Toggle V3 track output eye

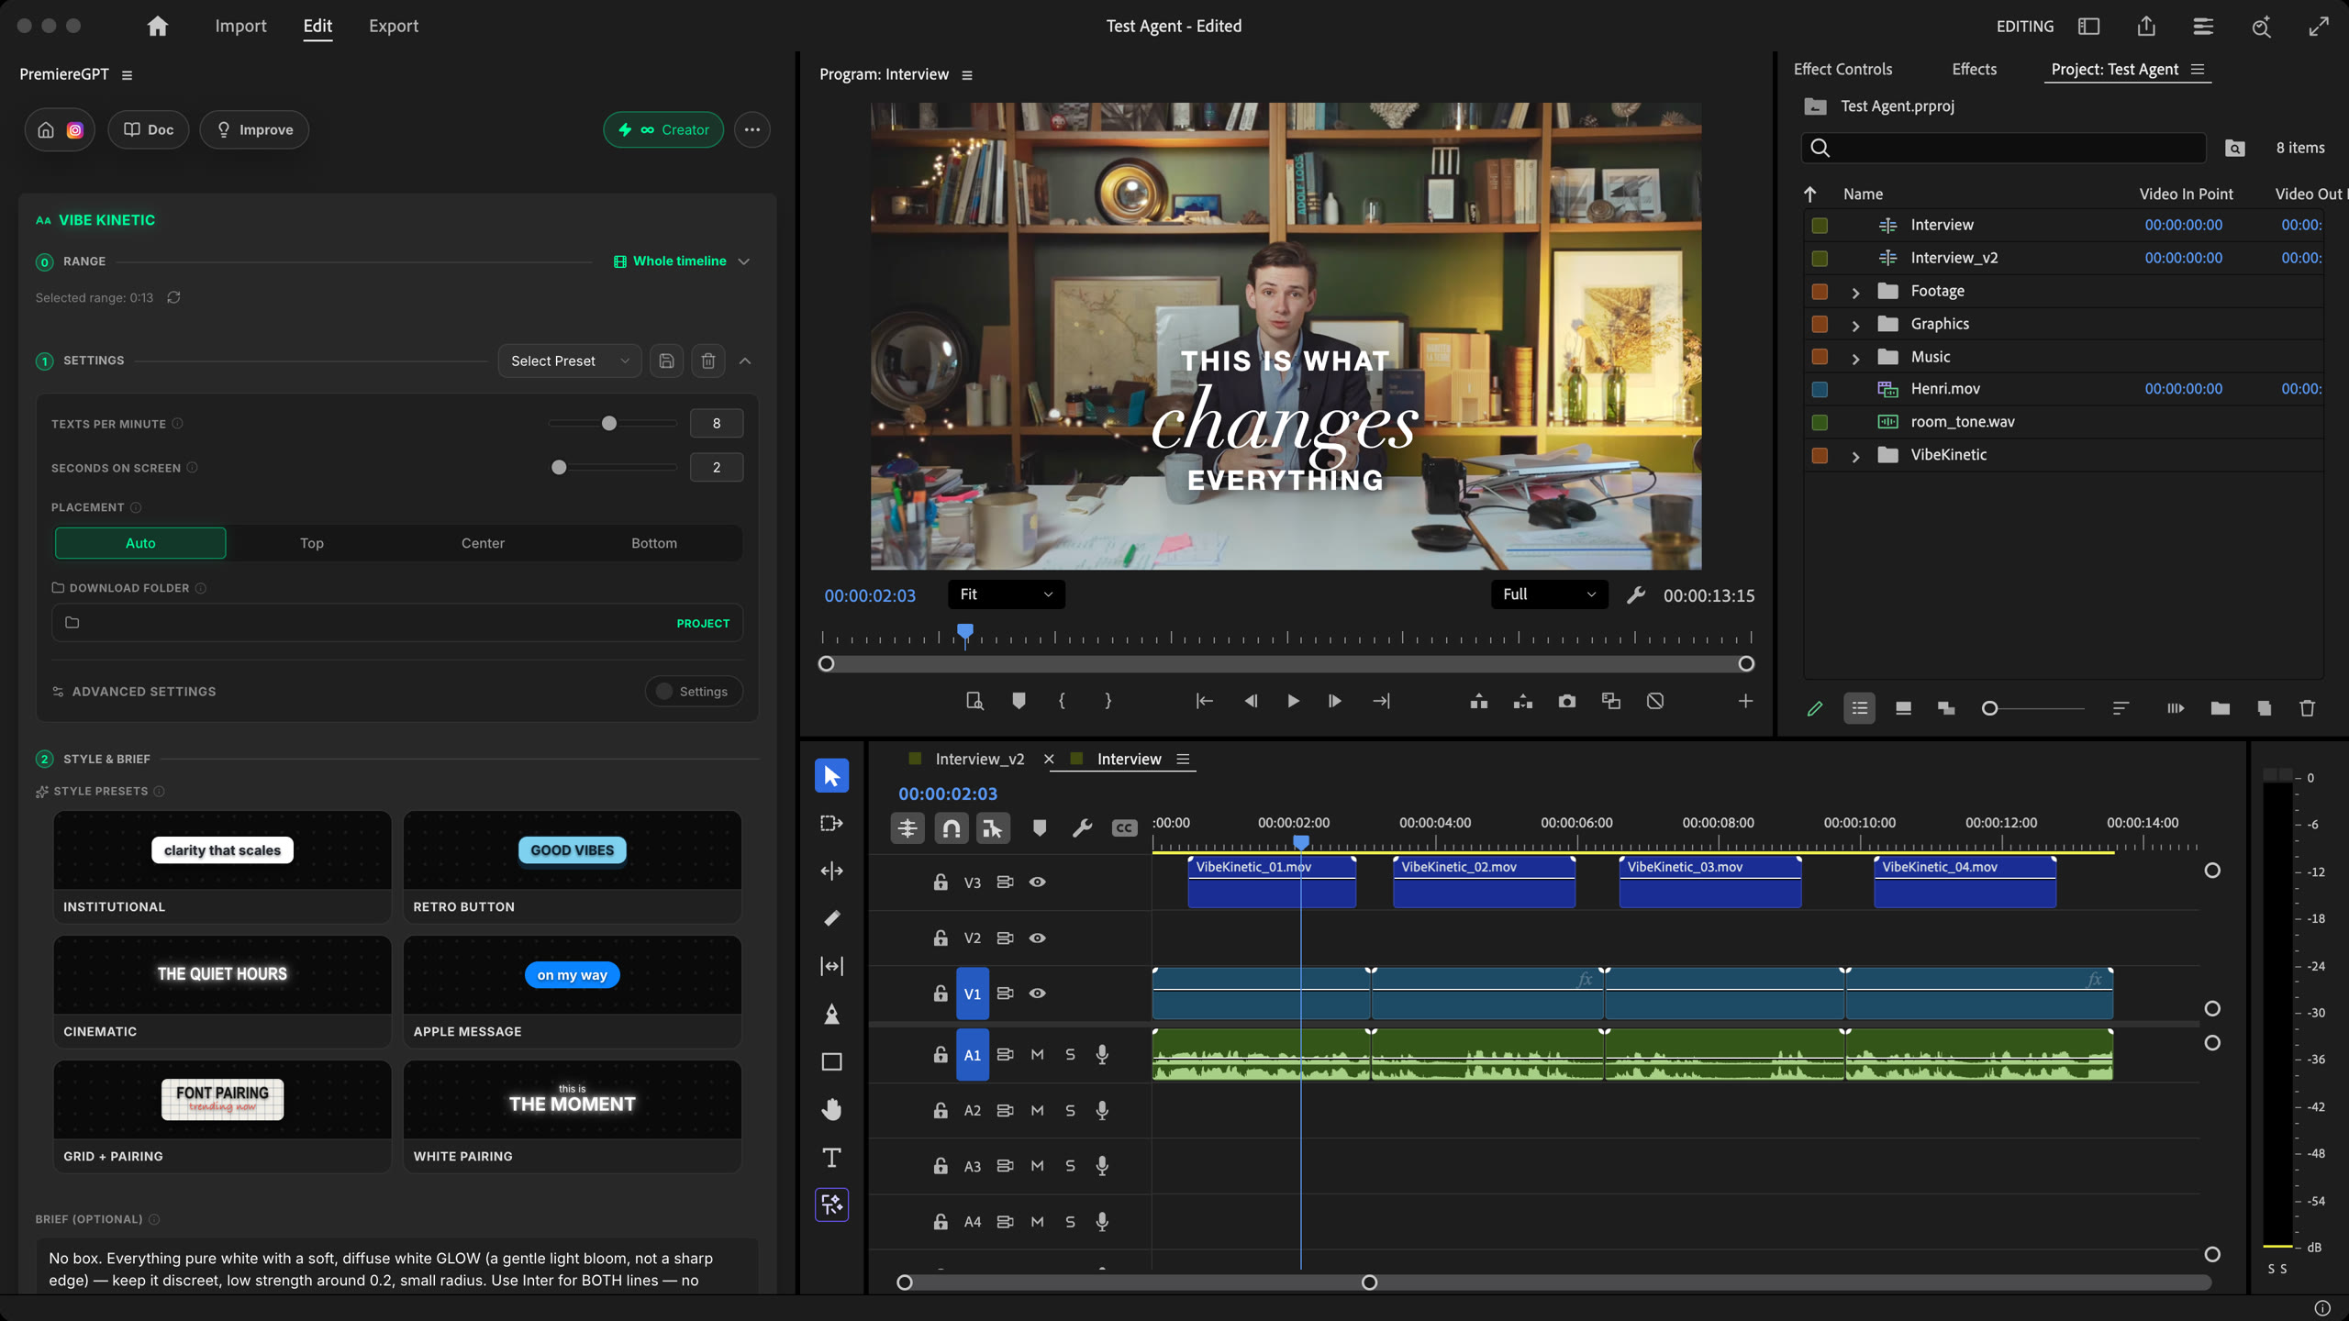[x=1037, y=882]
